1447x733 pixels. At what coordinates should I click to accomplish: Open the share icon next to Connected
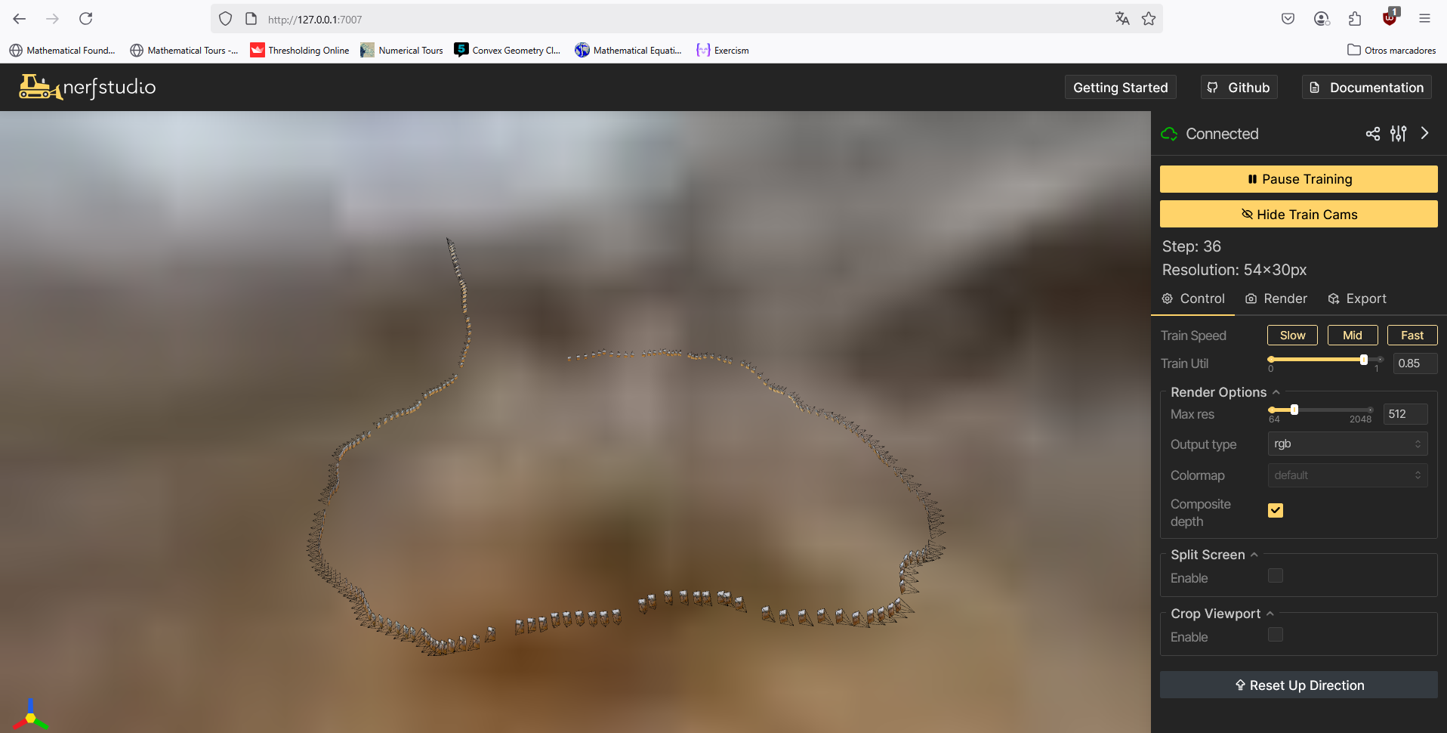click(x=1372, y=134)
